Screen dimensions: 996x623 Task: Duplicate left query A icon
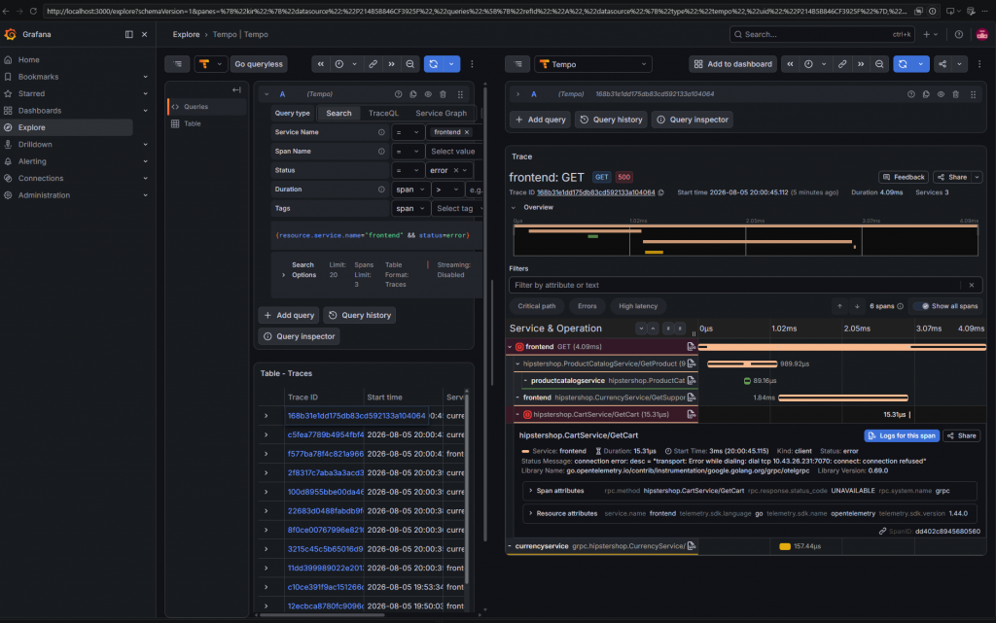point(412,94)
